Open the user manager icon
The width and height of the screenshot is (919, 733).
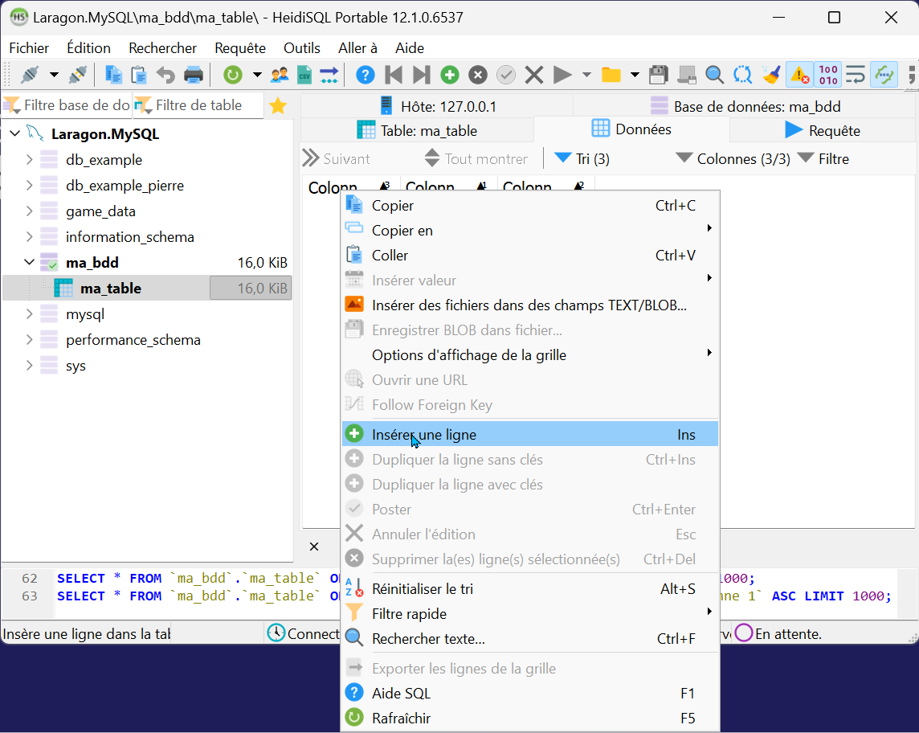point(280,75)
